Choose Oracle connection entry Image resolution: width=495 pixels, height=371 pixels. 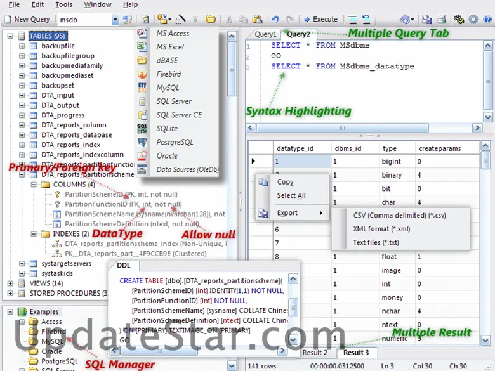pos(178,155)
